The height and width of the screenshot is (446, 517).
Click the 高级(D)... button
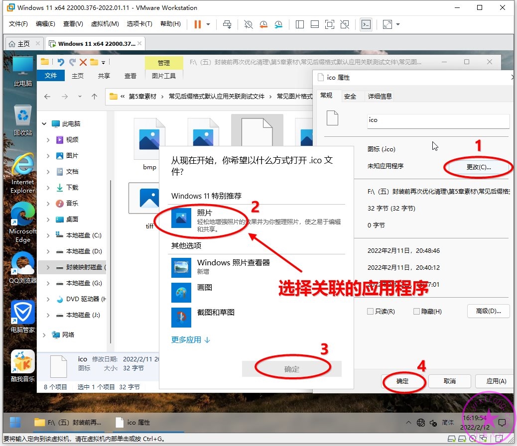488,311
